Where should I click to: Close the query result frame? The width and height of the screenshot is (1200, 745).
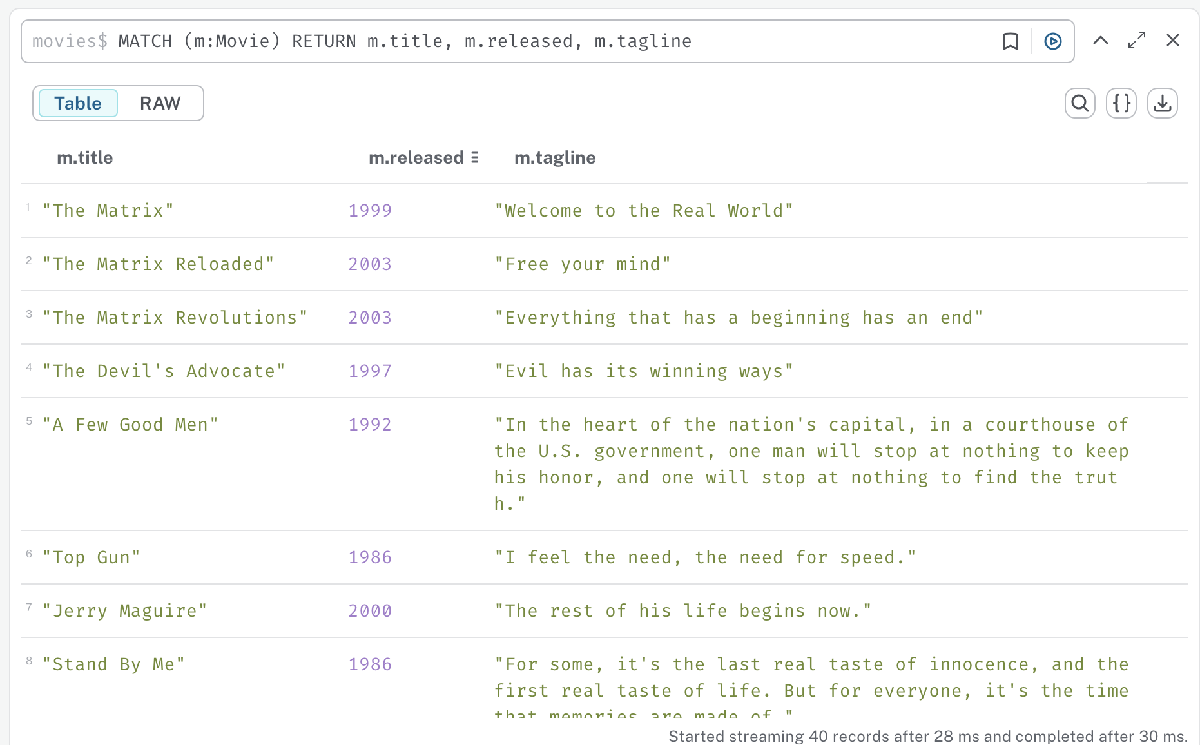pos(1172,41)
